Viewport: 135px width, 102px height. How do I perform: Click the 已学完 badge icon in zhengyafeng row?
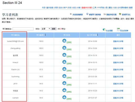tap(64, 48)
